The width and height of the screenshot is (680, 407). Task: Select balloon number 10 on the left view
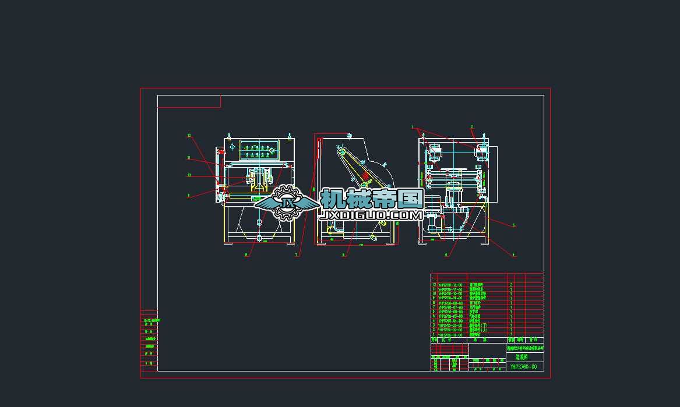tap(189, 175)
